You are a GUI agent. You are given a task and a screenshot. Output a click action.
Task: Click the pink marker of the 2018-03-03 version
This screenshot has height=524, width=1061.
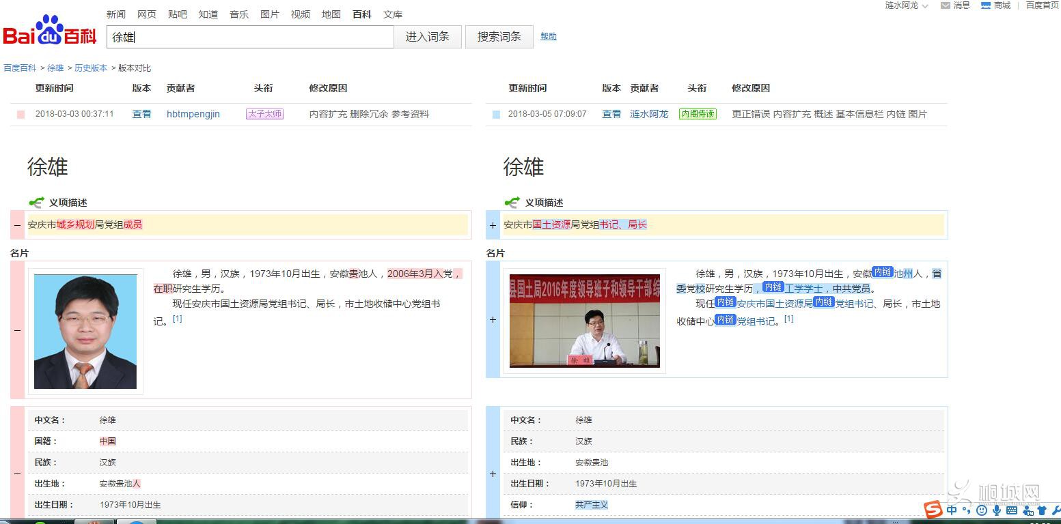(x=21, y=115)
